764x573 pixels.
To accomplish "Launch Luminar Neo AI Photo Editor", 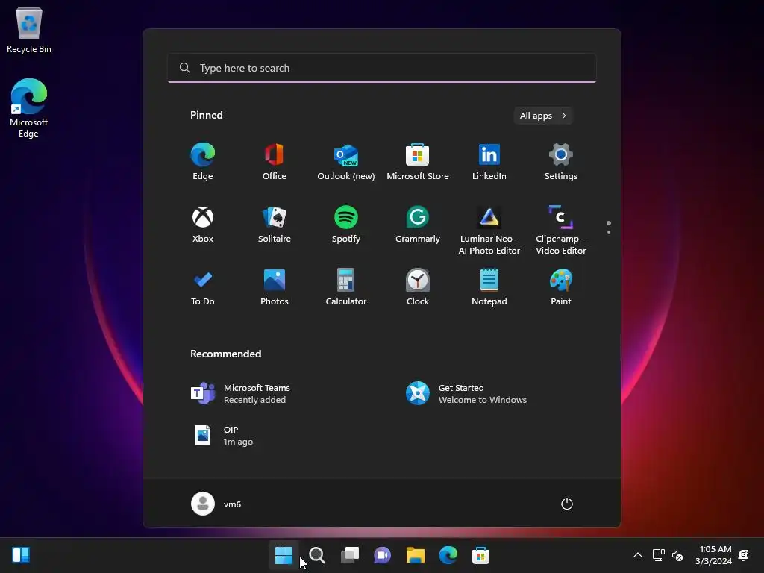I will pyautogui.click(x=489, y=231).
